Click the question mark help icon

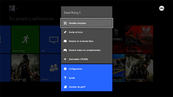click(65, 78)
